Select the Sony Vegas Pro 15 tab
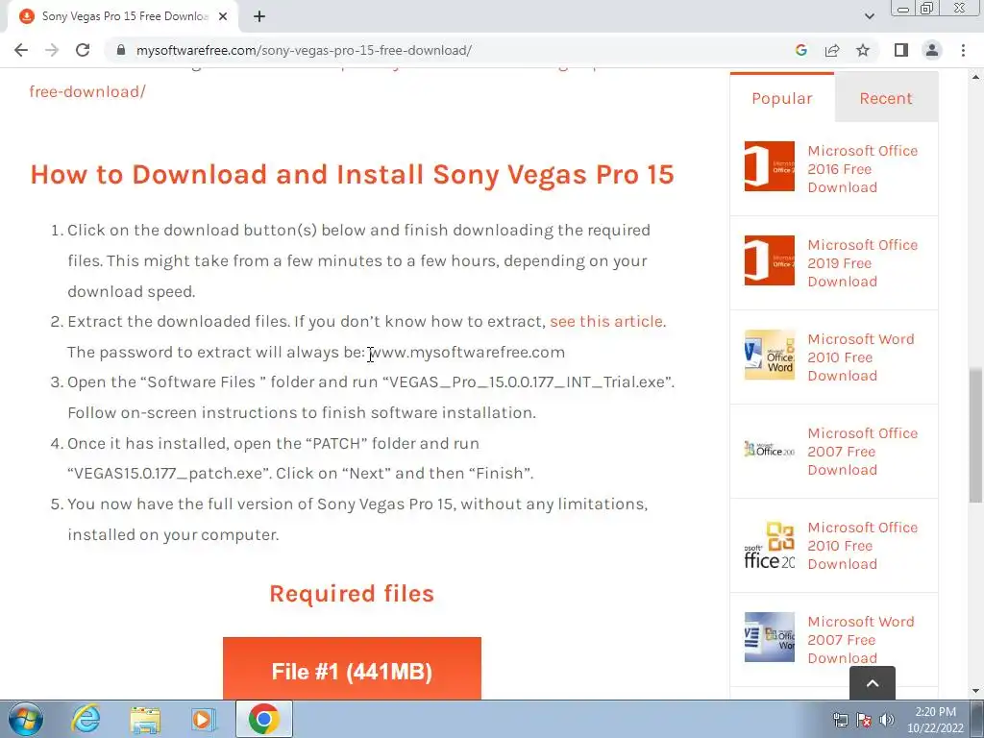 (x=122, y=16)
